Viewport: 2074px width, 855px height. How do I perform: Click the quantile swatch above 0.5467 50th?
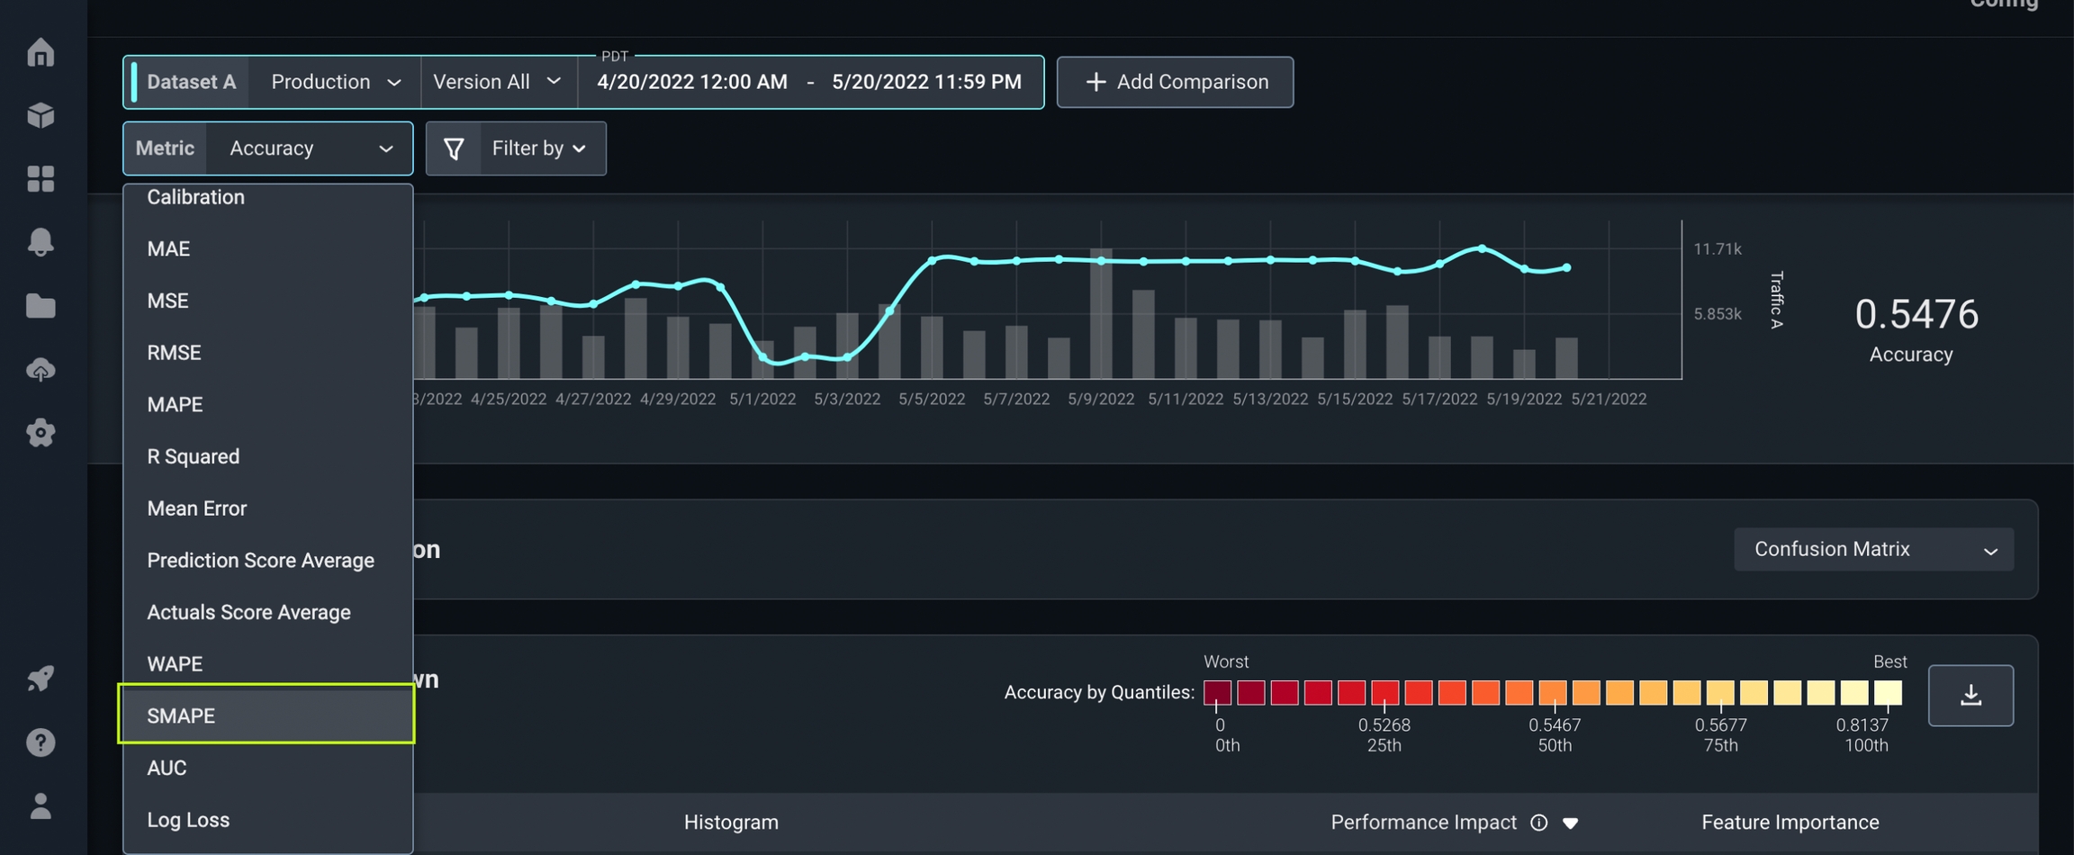pyautogui.click(x=1552, y=692)
